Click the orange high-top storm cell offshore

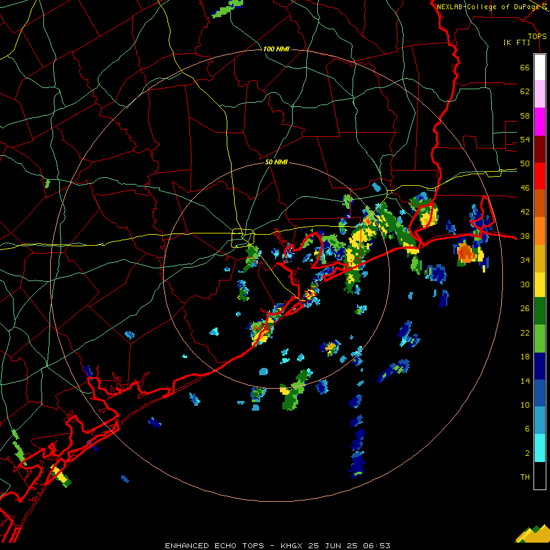click(466, 253)
